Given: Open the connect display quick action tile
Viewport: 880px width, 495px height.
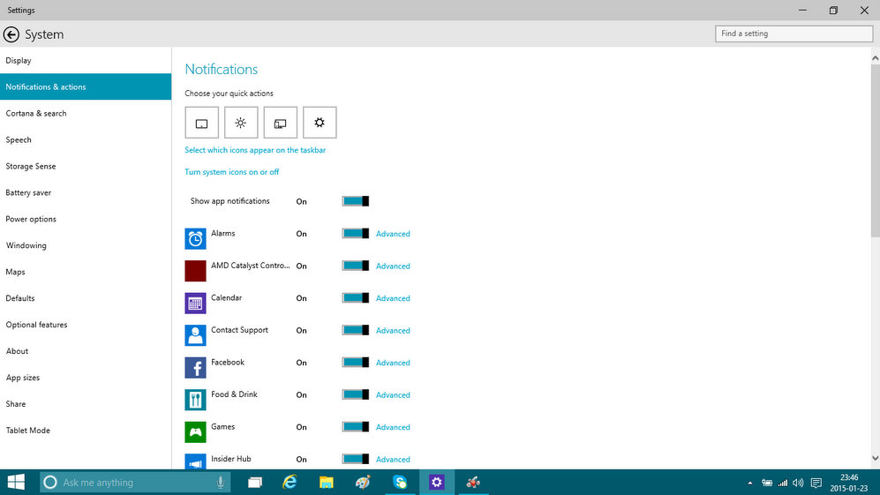Looking at the screenshot, I should [280, 124].
